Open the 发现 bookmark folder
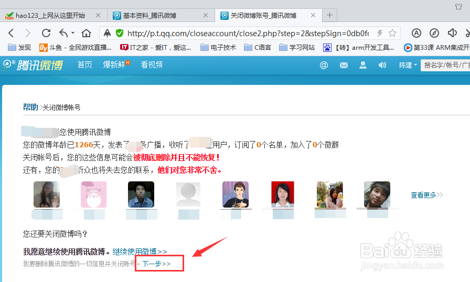The height and width of the screenshot is (282, 470). [19, 47]
